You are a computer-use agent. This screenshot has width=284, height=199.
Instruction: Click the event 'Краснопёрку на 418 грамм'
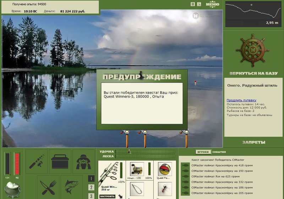point(222,165)
